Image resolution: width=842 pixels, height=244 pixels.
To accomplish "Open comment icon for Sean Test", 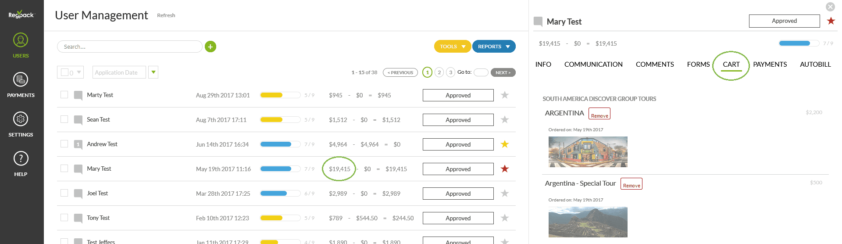I will (x=78, y=120).
